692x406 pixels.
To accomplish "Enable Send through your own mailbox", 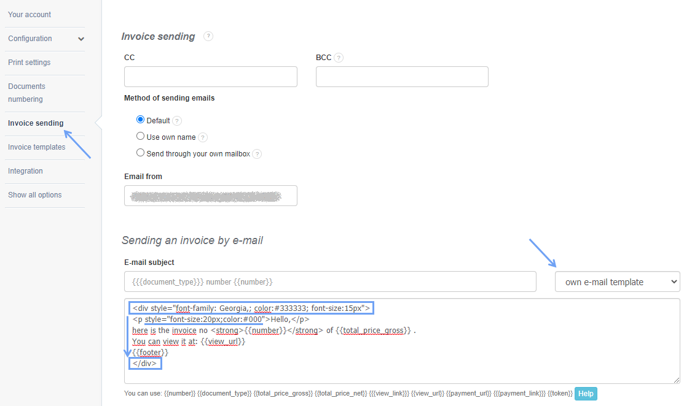I will click(140, 153).
